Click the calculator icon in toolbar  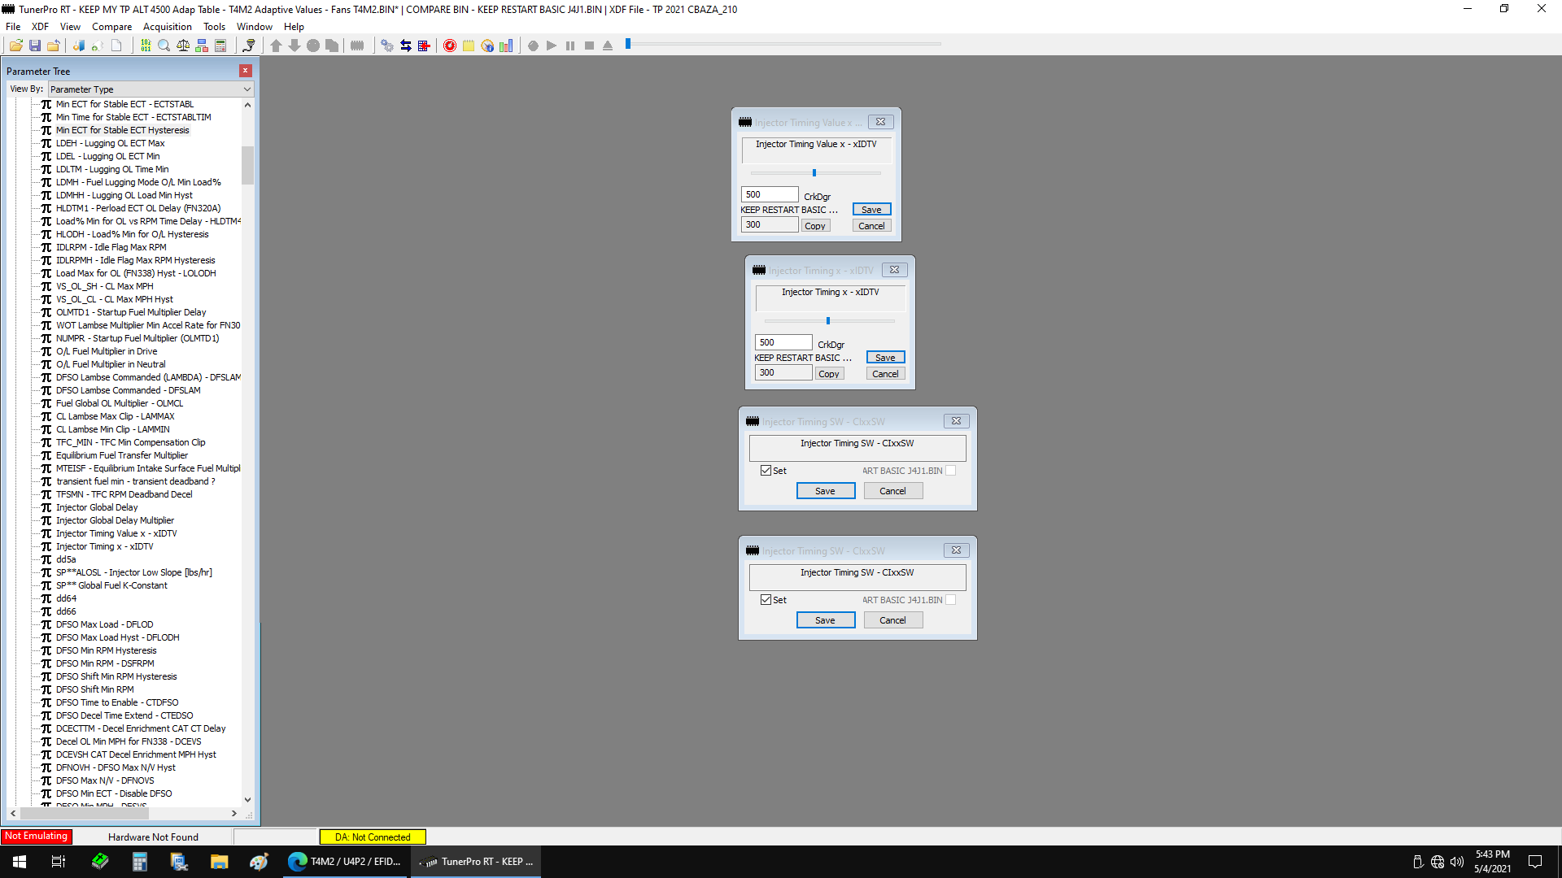[x=220, y=46]
